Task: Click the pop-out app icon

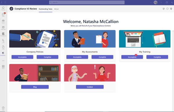Action: pyautogui.click(x=164, y=9)
